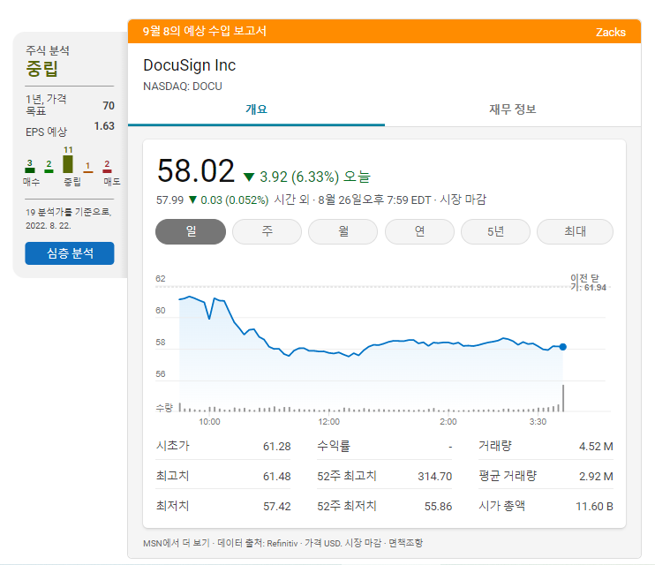The image size is (655, 565).
Task: Click the 58.02 current price
Action: (x=195, y=171)
